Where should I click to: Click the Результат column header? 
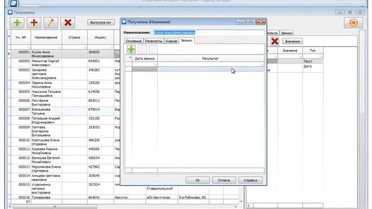(210, 58)
